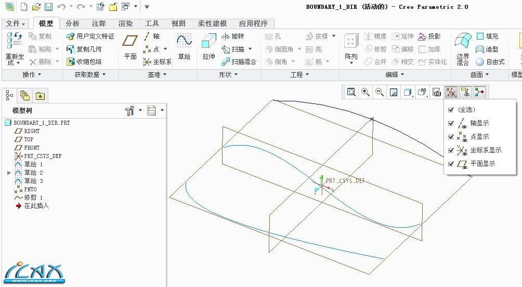Viewport: 522px width, 287px height.
Task: Click the Extrude (拉伸) tool icon
Action: (208, 44)
